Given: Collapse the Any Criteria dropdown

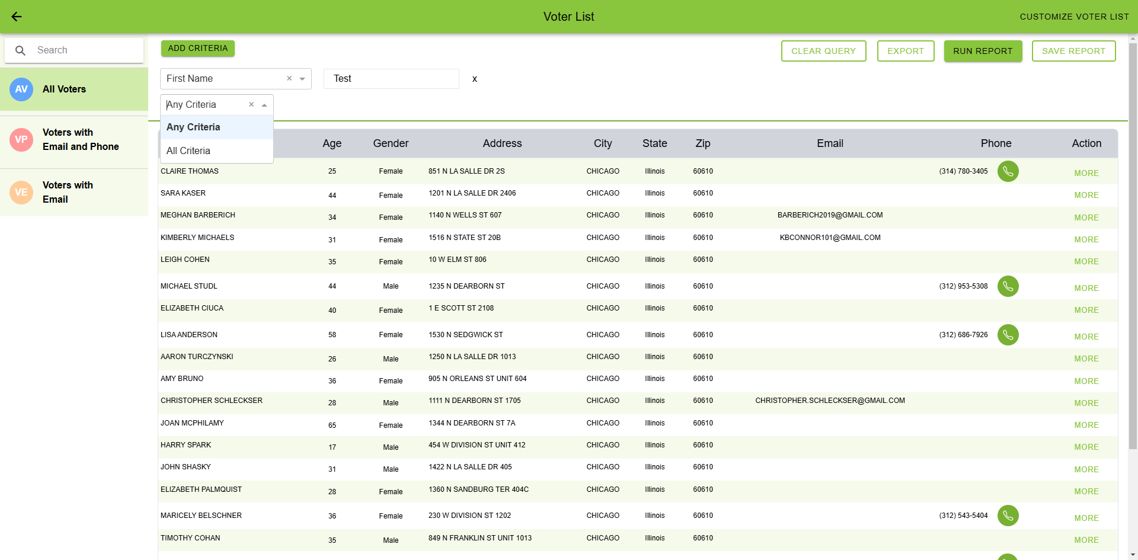Looking at the screenshot, I should click(264, 104).
